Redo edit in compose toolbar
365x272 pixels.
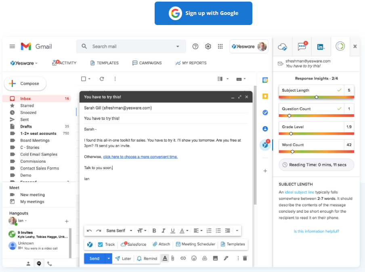99,230
